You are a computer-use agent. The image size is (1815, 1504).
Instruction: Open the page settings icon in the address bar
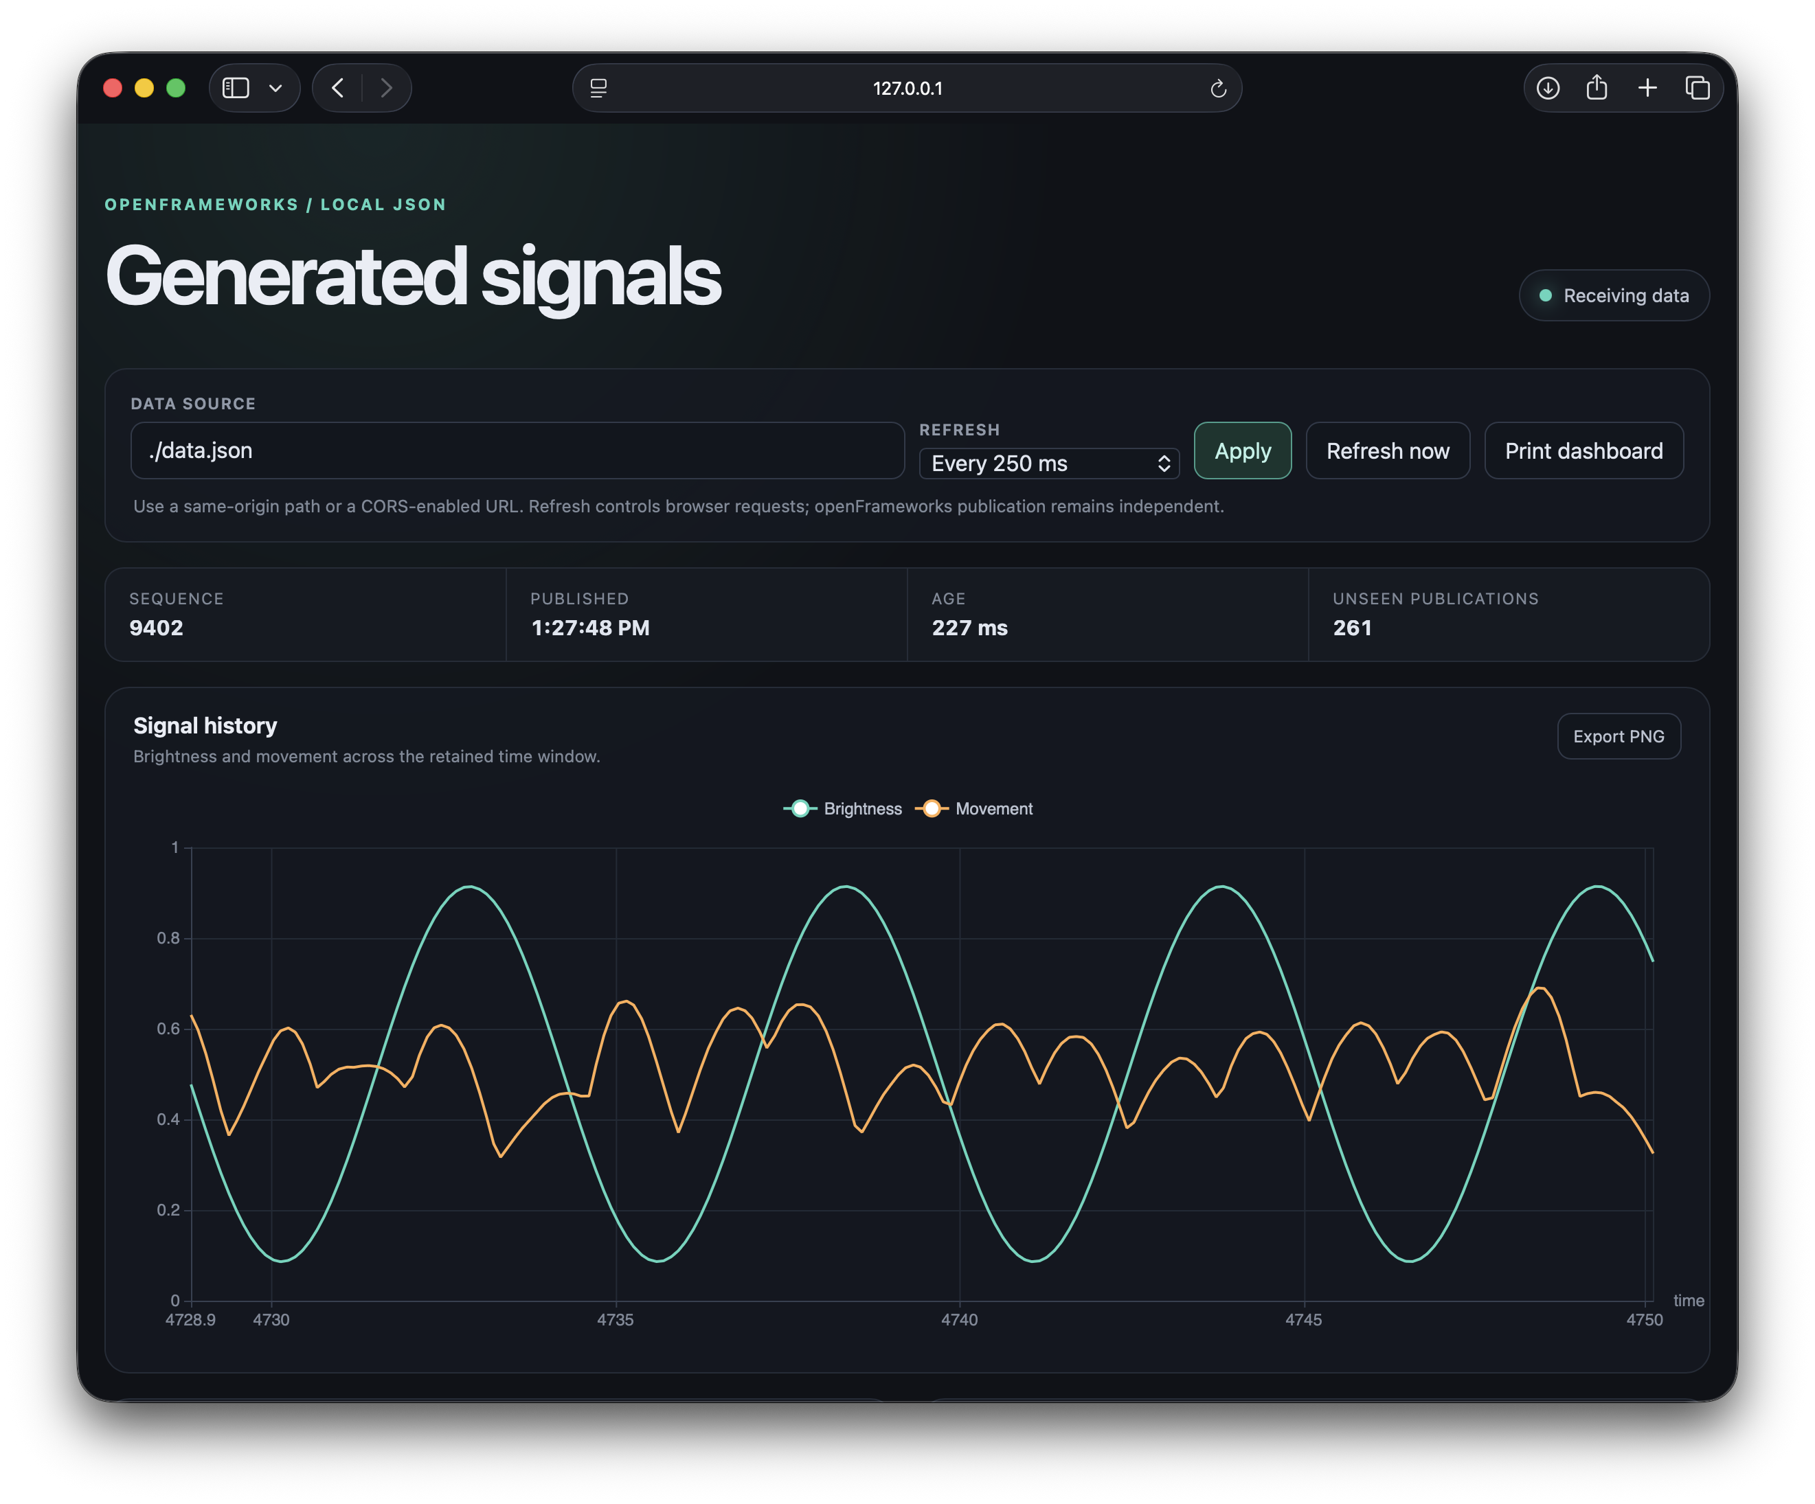tap(598, 88)
